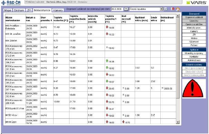The width and height of the screenshot is (209, 134).
Task: Switch to the Mapa tab
Action: click(x=8, y=10)
